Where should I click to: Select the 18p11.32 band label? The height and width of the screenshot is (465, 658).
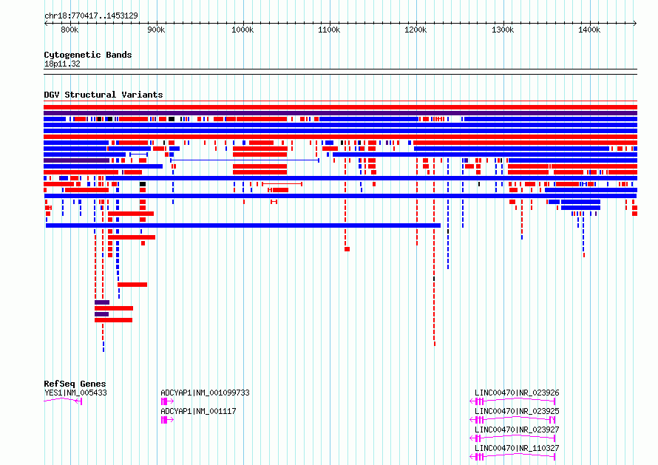coord(62,64)
